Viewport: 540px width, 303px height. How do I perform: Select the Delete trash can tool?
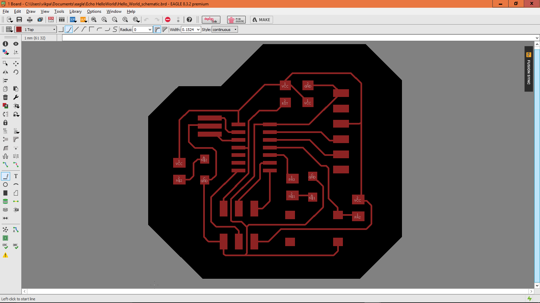point(5,97)
